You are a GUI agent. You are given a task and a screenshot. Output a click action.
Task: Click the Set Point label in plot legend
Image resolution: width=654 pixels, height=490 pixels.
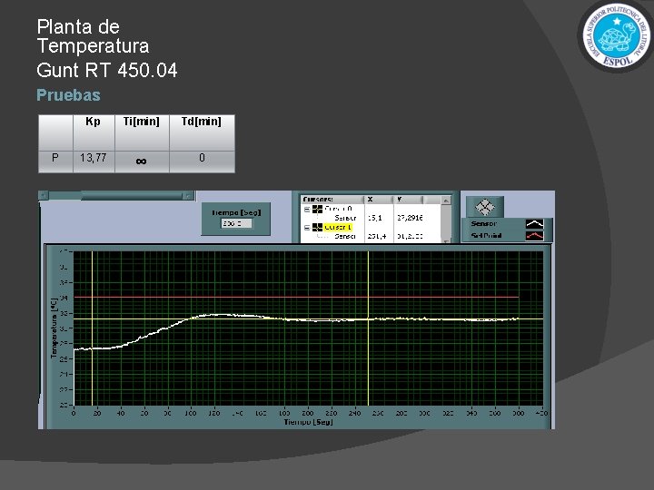coord(486,235)
